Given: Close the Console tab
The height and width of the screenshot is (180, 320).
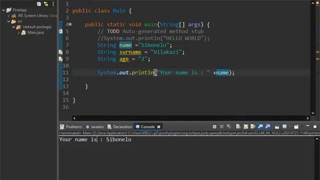Looking at the screenshot, I should coord(158,127).
